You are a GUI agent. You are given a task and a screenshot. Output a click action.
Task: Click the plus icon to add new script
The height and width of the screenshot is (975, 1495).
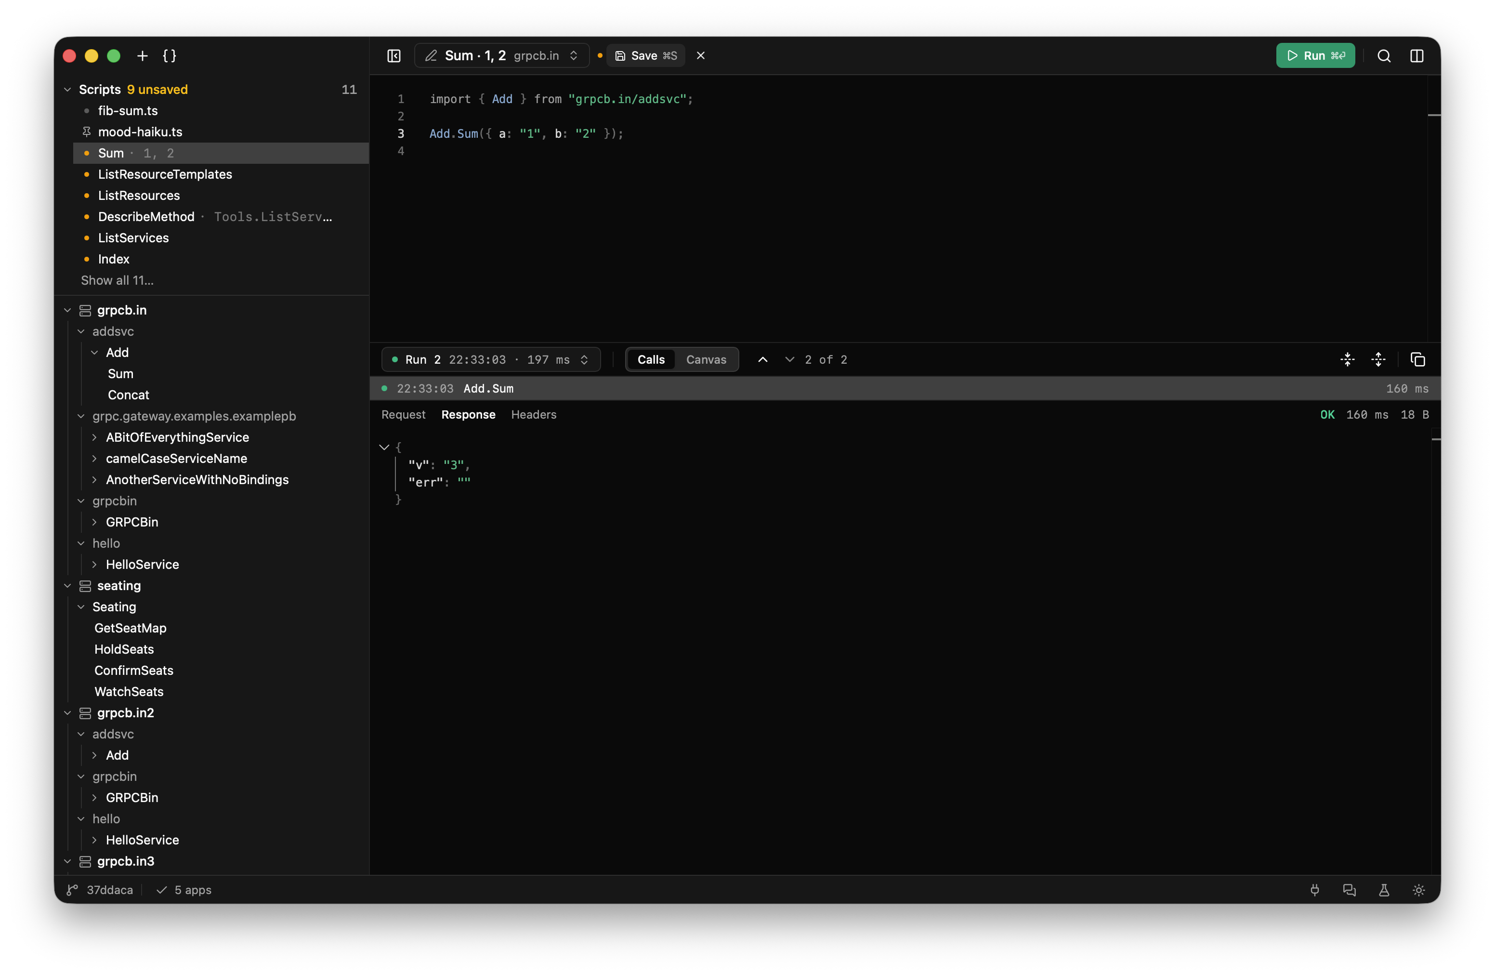tap(143, 56)
